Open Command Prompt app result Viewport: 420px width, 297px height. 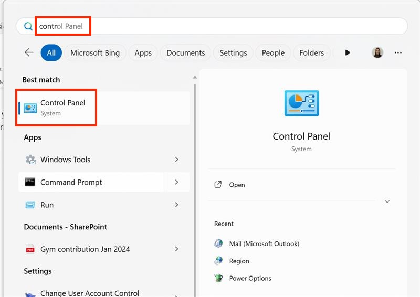91,182
